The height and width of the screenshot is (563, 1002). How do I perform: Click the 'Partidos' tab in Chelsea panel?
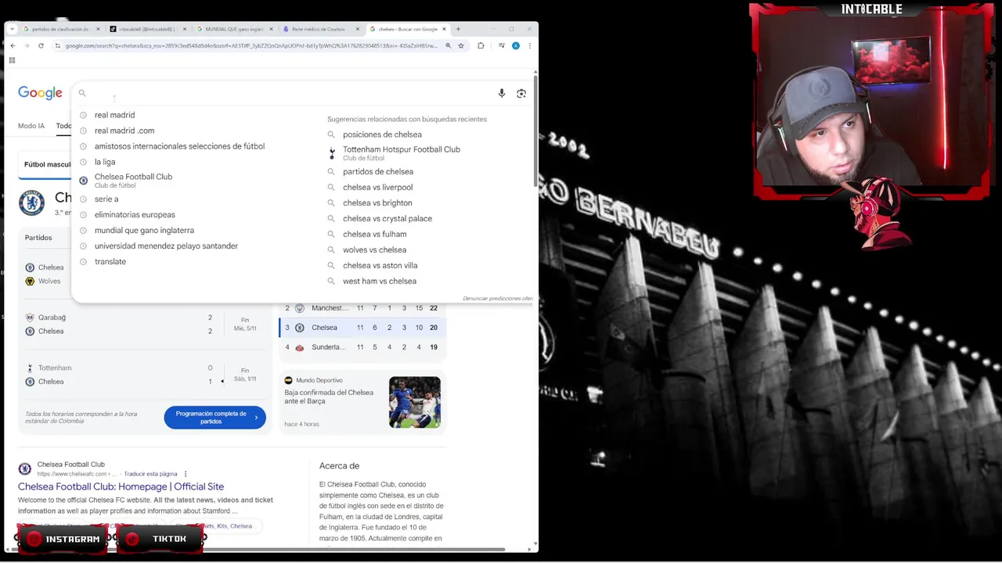[x=38, y=238]
